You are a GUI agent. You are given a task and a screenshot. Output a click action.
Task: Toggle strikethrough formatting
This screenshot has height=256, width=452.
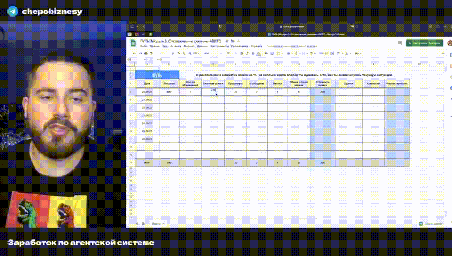[253, 53]
